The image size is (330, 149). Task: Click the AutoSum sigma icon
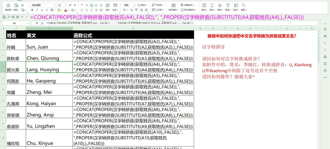[x=212, y=5]
